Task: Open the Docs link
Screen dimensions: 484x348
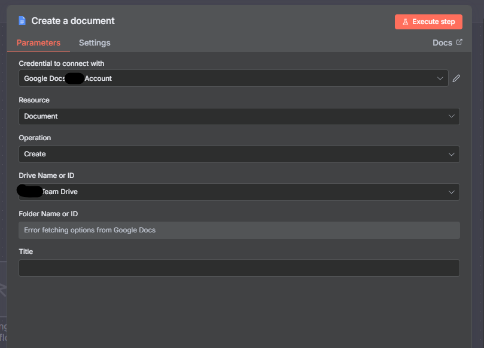Action: pos(442,43)
